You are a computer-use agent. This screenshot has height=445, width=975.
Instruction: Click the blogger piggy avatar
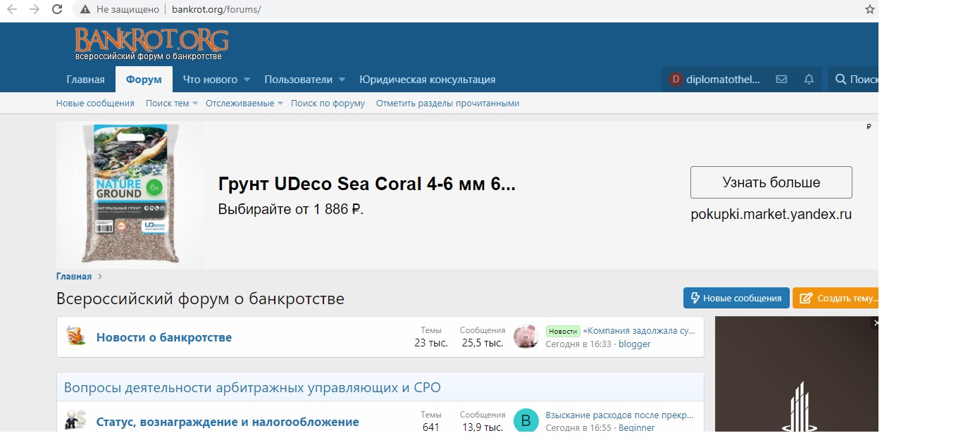click(526, 337)
